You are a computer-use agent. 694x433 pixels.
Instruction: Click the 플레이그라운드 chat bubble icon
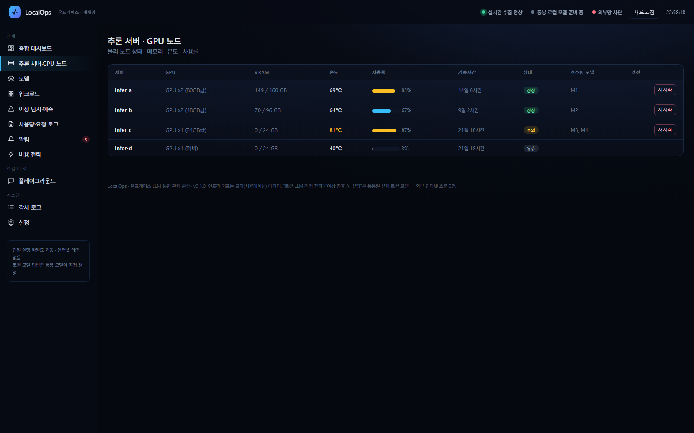coord(11,181)
